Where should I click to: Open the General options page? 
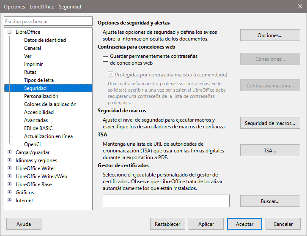pos(32,48)
